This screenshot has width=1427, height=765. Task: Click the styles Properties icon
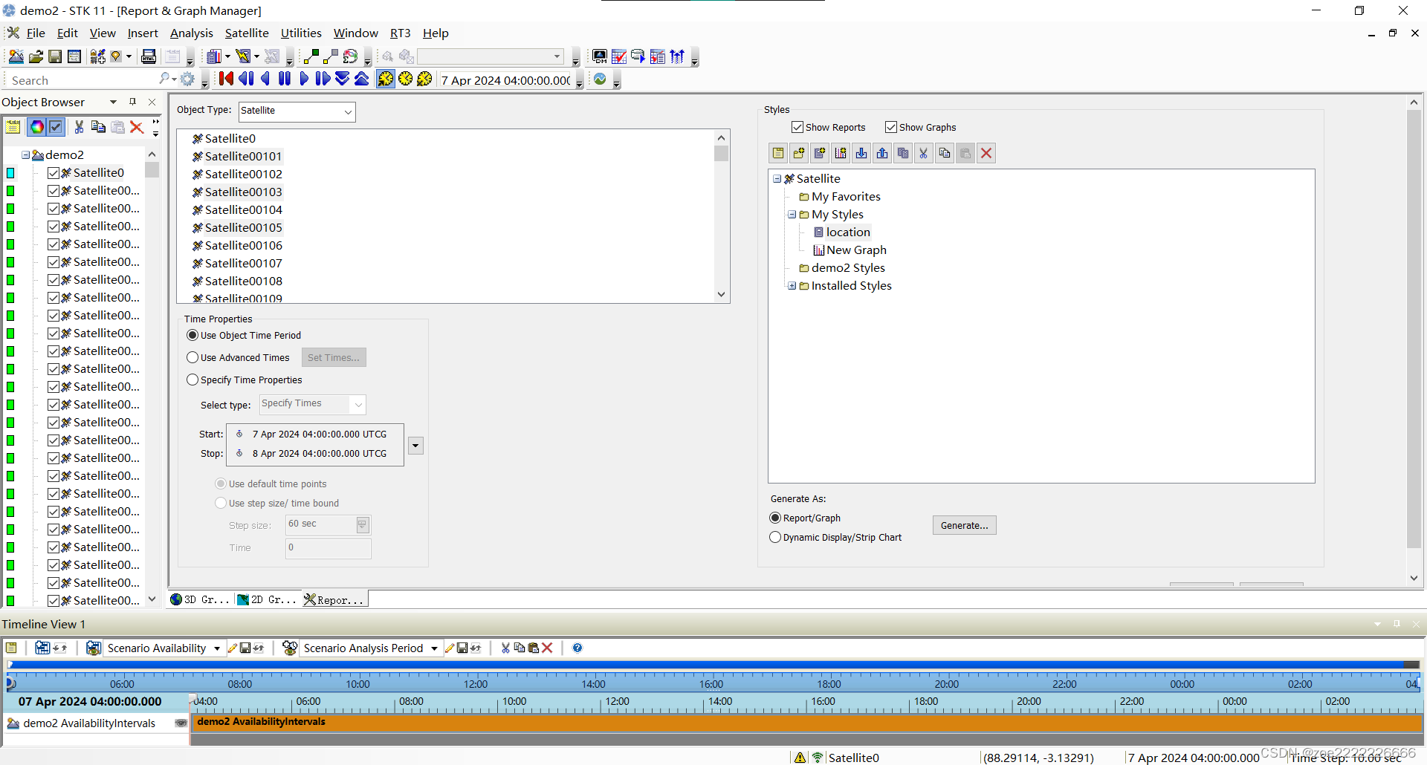tap(778, 153)
